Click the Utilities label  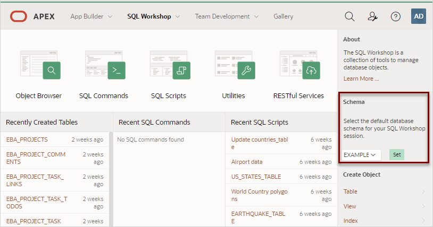234,96
